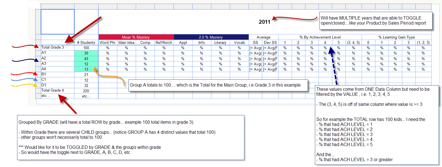This screenshot has height=167, width=442.
Task: Click the Vocab % cell in A2 row
Action: pyautogui.click(x=239, y=59)
